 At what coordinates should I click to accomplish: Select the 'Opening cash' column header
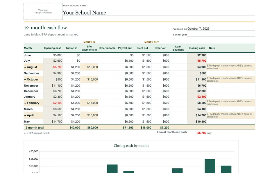(53, 48)
